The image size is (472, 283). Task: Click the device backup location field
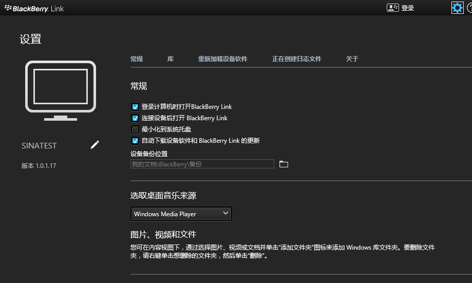(x=202, y=164)
